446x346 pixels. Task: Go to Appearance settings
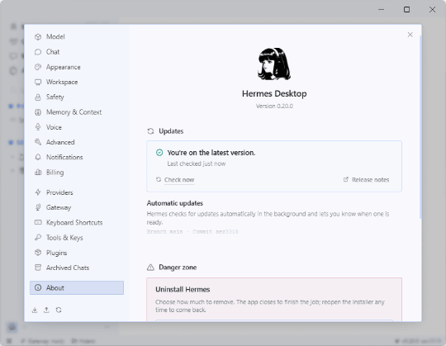77,67
